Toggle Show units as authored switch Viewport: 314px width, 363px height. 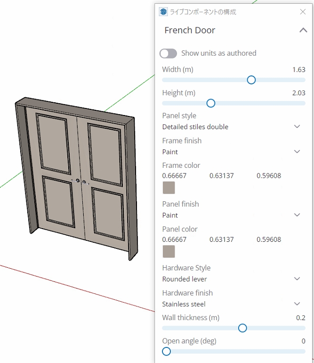(x=168, y=53)
